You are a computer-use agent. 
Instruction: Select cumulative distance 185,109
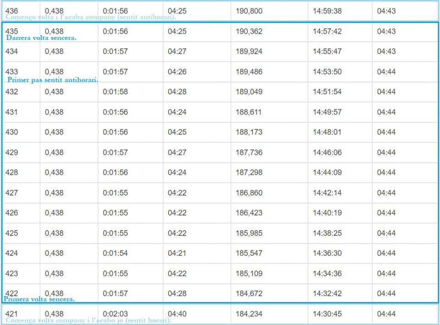249,273
